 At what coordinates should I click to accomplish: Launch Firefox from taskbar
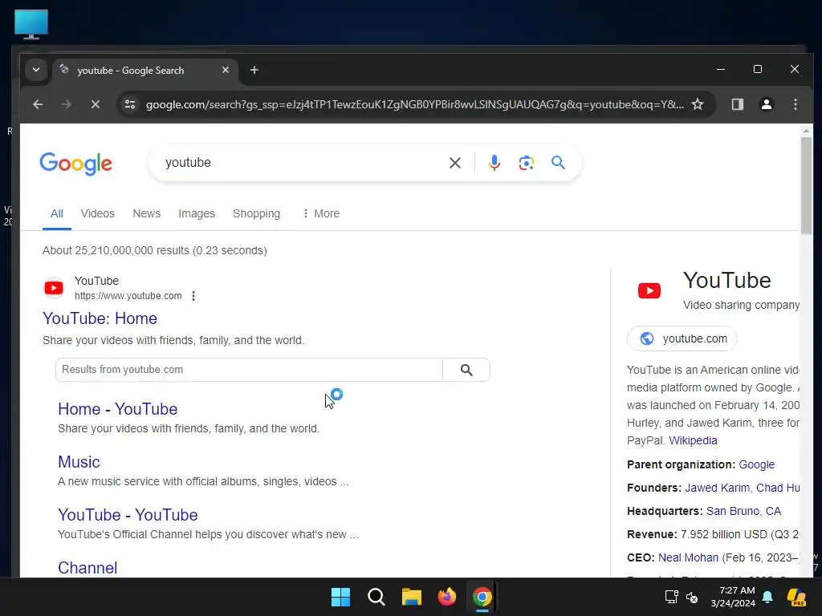[x=446, y=597]
